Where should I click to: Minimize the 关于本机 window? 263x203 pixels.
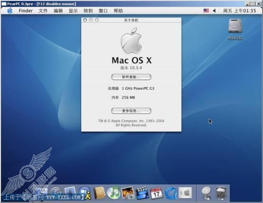(x=91, y=20)
